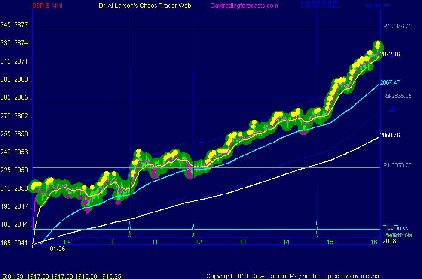
Task: Click the R1-2853.75 resistance label
Action: [x=397, y=166]
